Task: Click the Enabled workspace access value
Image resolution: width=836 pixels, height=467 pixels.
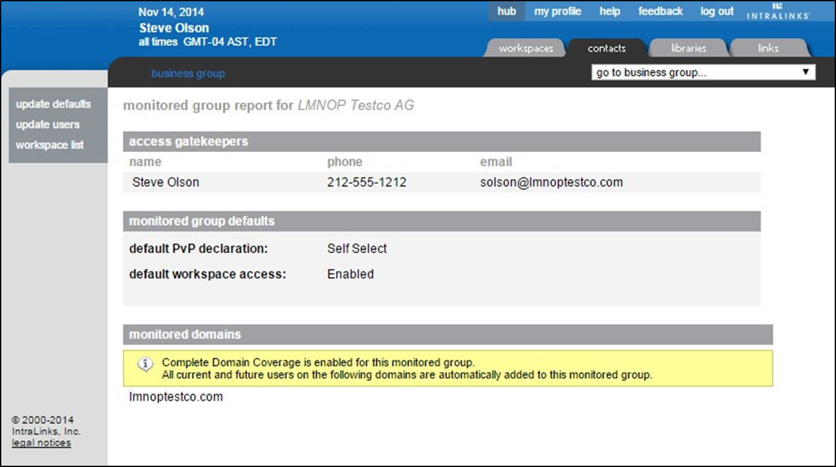Action: click(350, 274)
